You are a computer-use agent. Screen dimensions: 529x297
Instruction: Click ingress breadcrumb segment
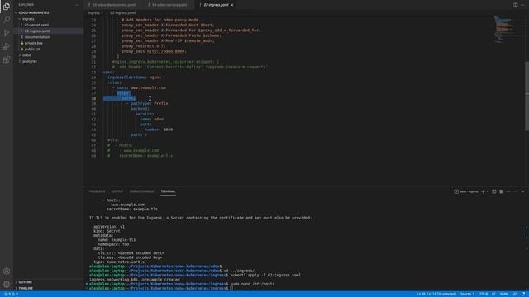93,13
